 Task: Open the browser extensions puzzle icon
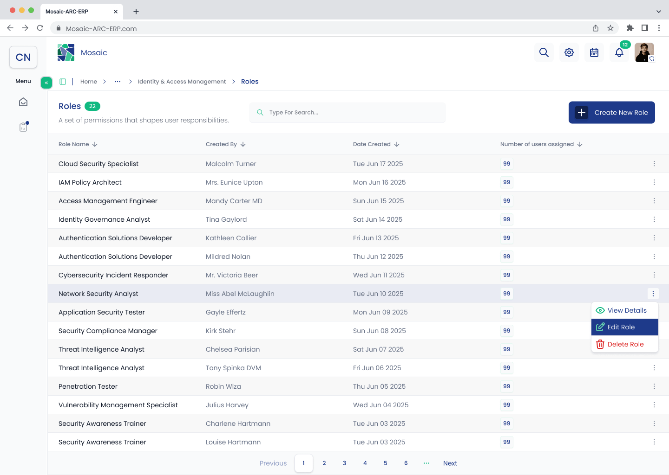630,28
